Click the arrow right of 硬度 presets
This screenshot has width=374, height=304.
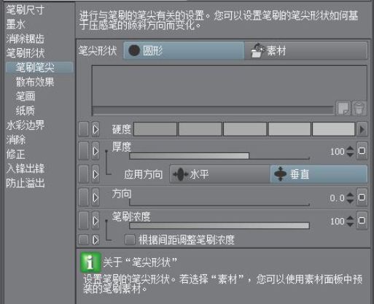(362, 129)
